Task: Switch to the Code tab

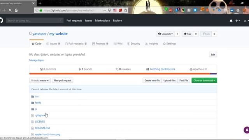Action: click(x=37, y=44)
